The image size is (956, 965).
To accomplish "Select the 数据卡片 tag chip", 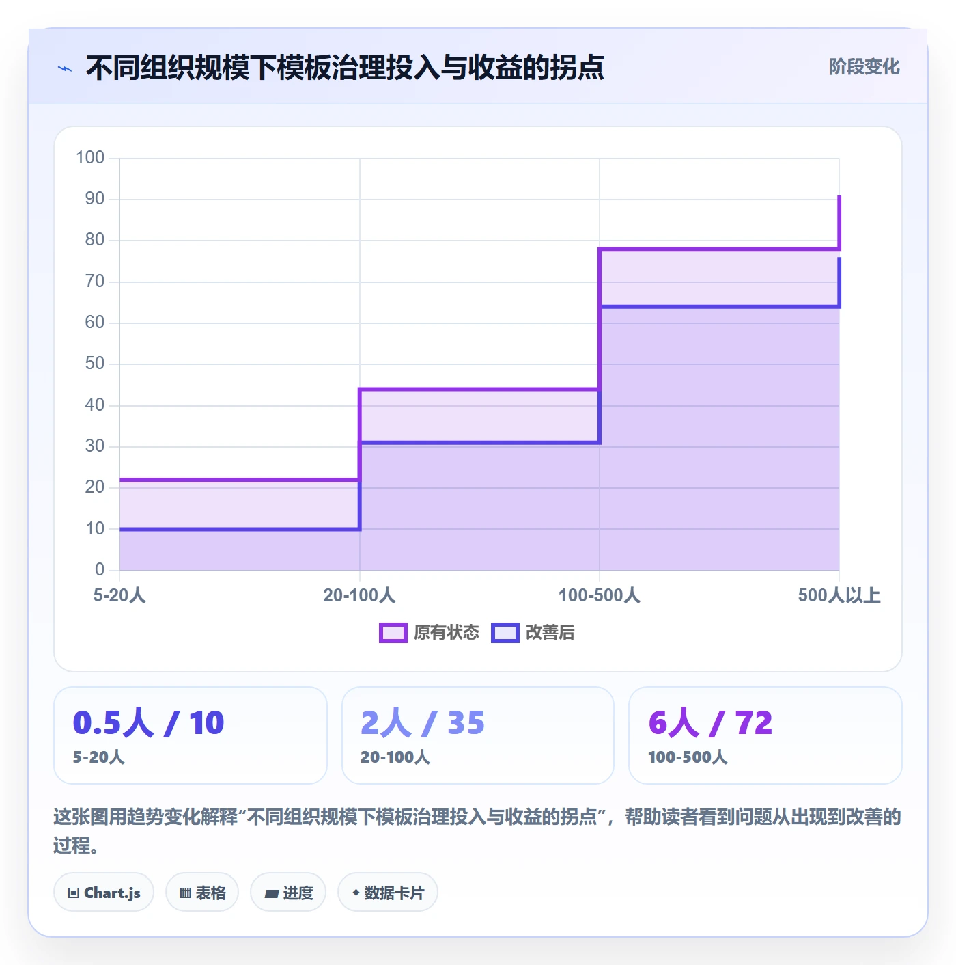I will click(x=388, y=893).
